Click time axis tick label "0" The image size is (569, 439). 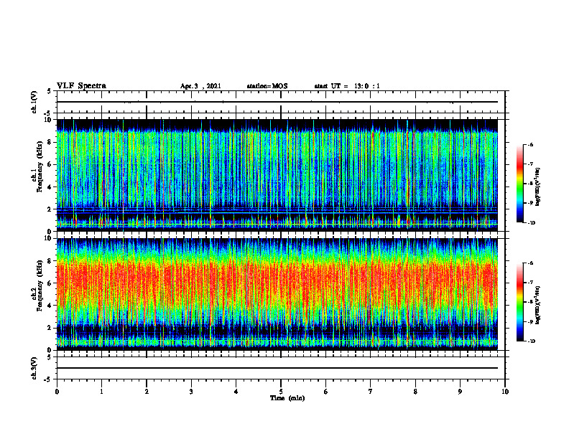(57, 392)
